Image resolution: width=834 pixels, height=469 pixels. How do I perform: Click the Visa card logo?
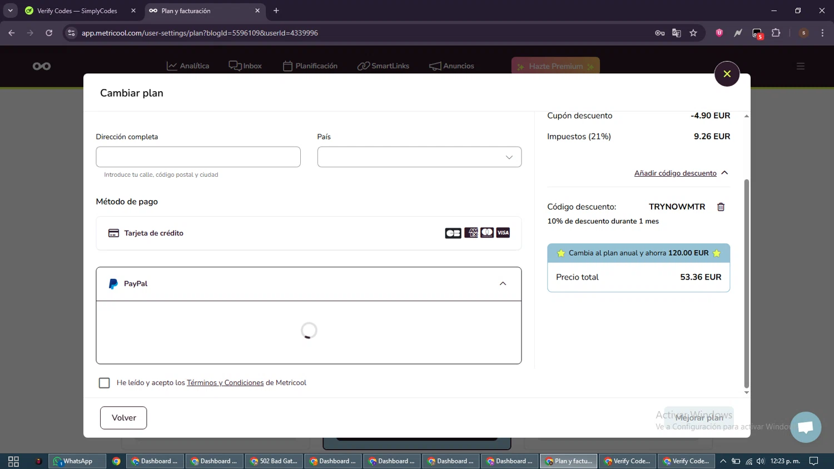pos(503,233)
